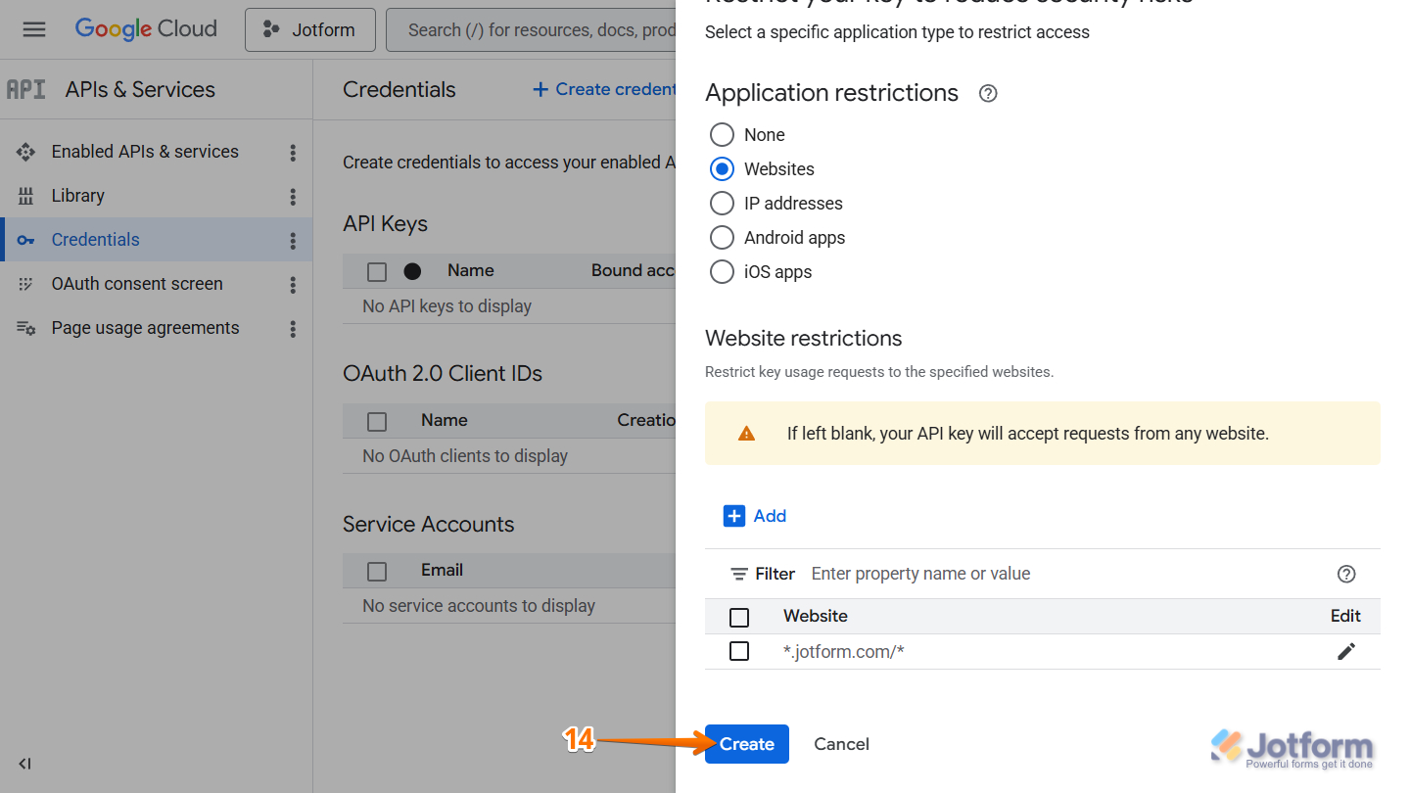
Task: Check the *.jotform.com/* website checkbox
Action: click(x=739, y=650)
